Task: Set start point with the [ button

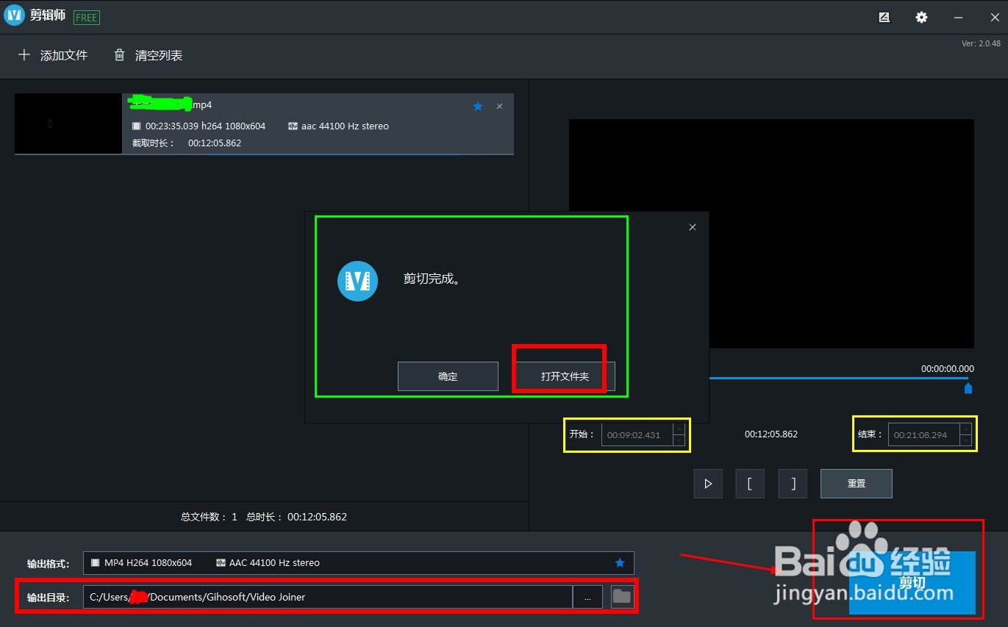Action: pyautogui.click(x=749, y=484)
